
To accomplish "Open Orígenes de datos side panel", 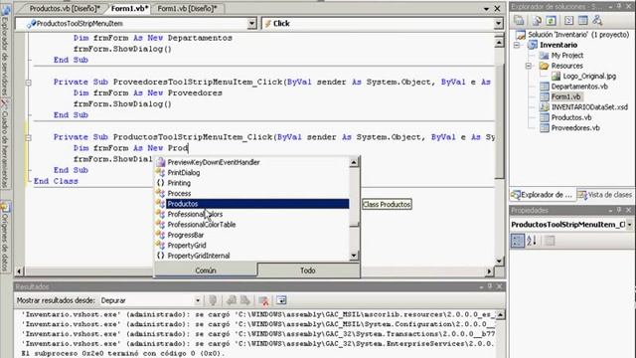I will tap(5, 238).
